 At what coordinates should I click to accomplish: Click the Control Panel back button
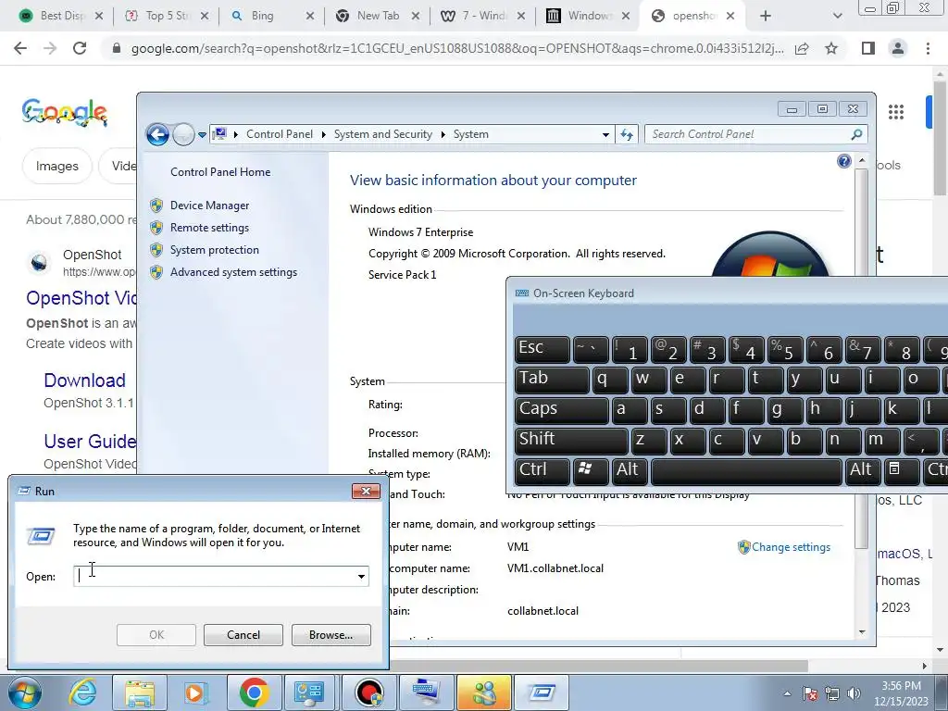[157, 134]
